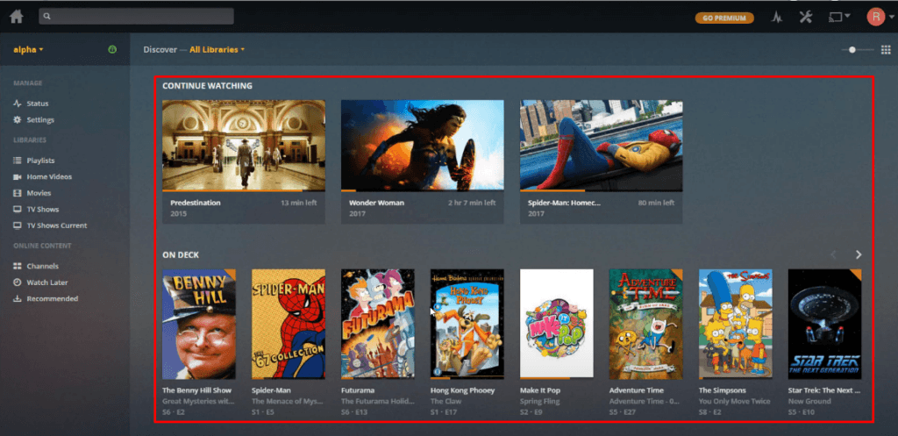
Task: Open the cast to player icon
Action: click(x=836, y=18)
